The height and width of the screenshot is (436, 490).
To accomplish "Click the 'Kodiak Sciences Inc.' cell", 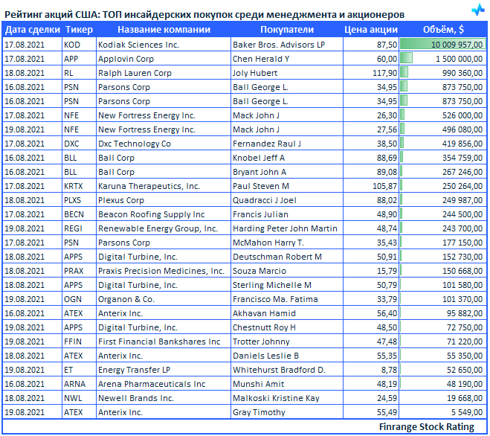I will [x=164, y=45].
